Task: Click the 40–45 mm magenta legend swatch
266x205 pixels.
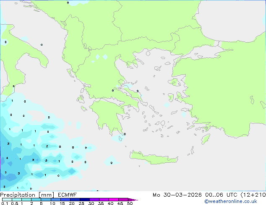Action: (x=114, y=200)
